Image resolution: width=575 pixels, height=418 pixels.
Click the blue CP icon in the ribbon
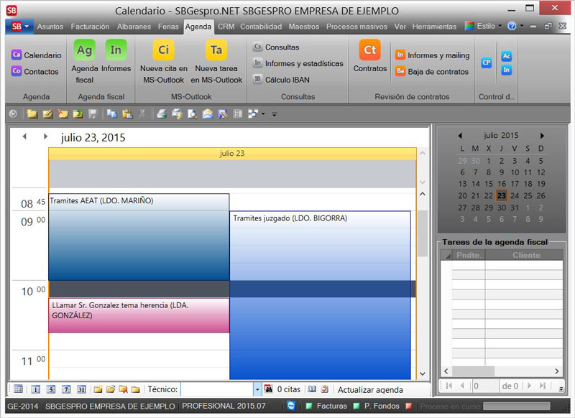pos(487,62)
